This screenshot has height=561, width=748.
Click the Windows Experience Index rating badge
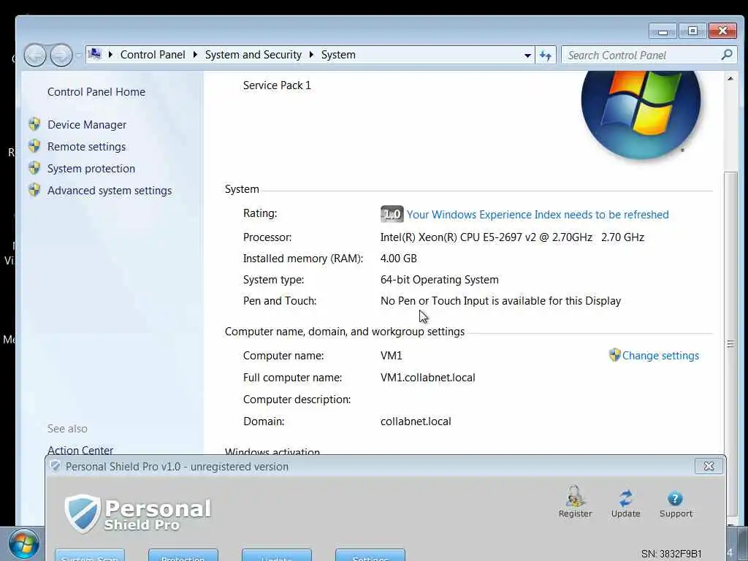(x=392, y=214)
